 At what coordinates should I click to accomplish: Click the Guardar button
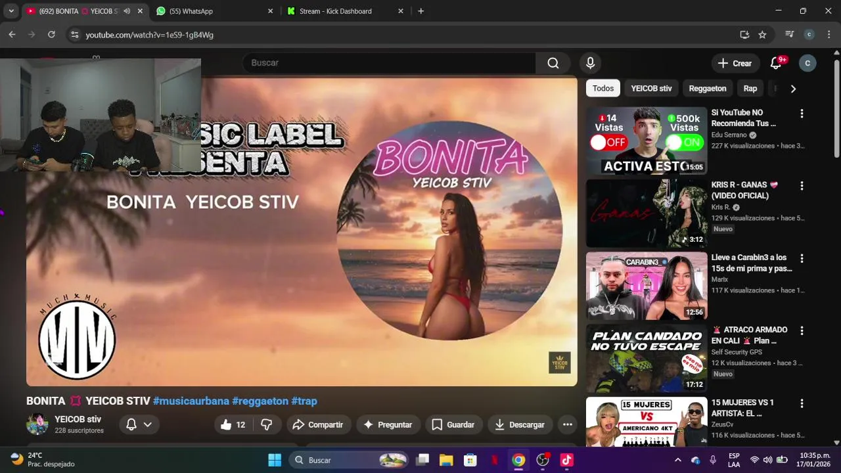453,425
